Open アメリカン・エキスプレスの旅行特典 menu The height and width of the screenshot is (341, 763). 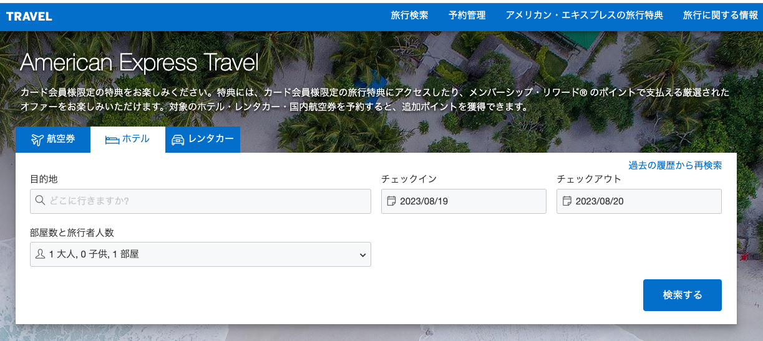tap(584, 16)
